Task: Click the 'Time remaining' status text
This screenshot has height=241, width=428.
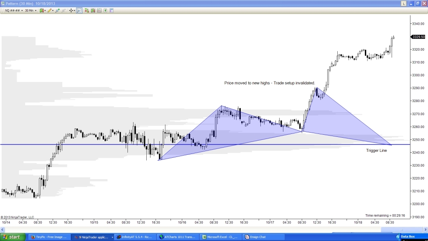Action: click(385, 215)
